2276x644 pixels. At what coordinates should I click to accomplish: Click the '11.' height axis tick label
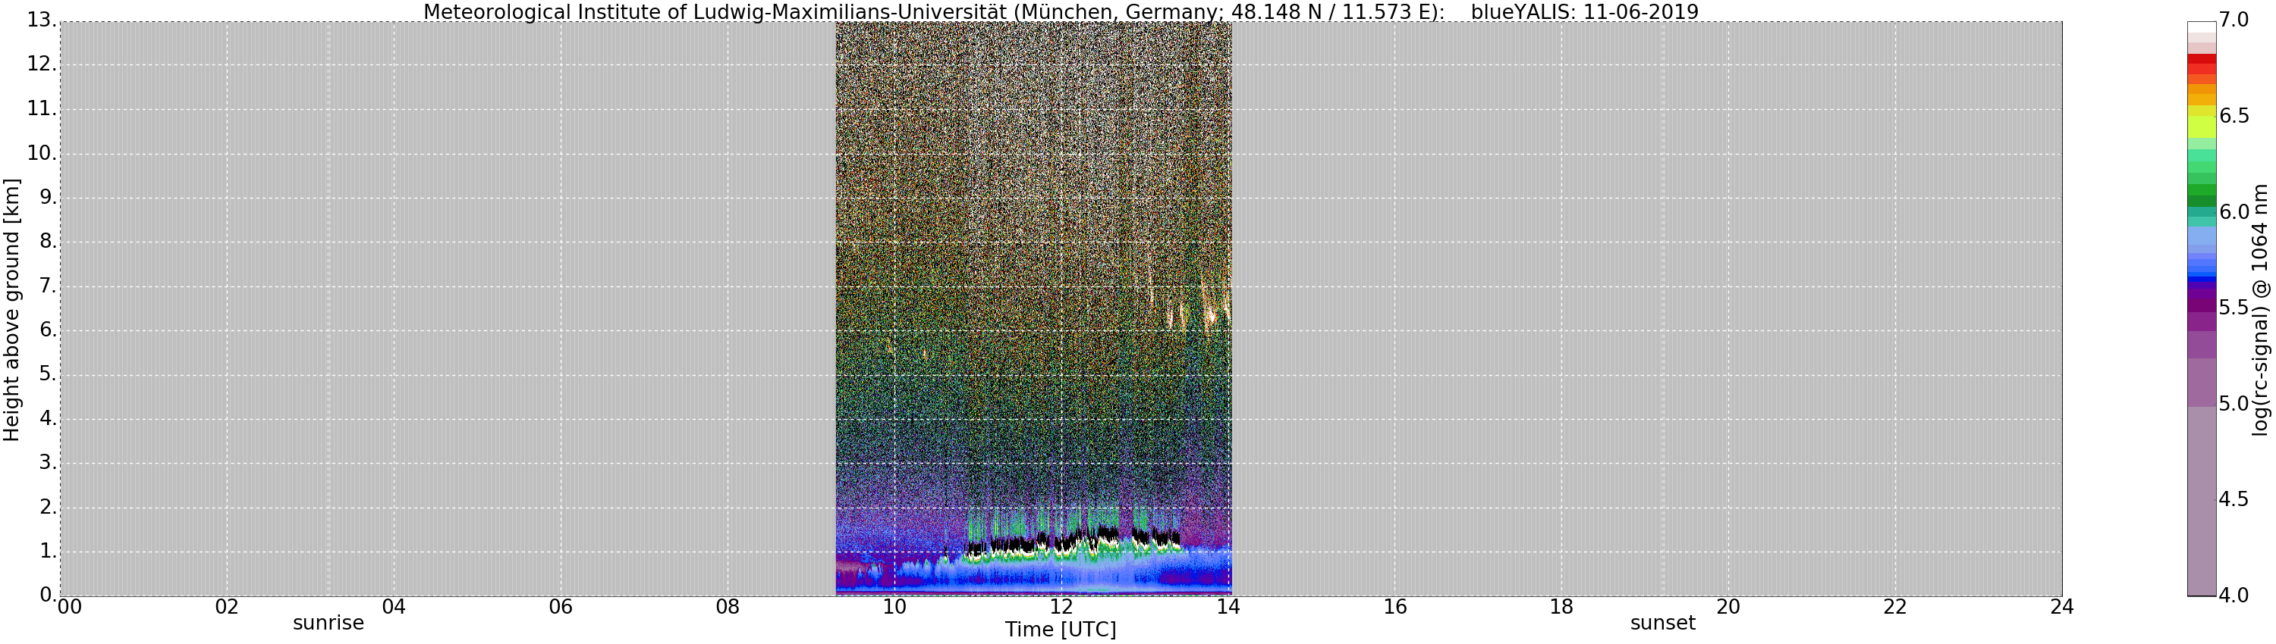41,108
